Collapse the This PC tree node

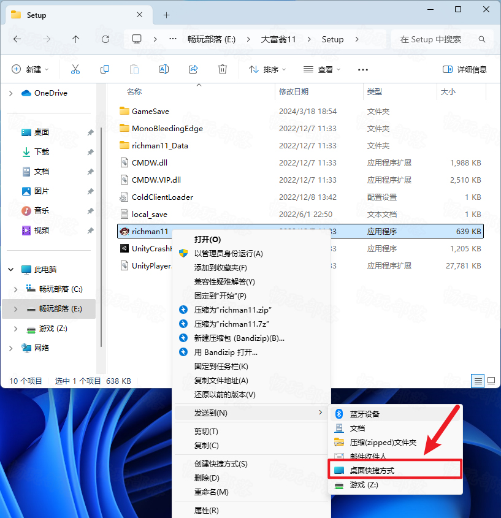tap(11, 270)
